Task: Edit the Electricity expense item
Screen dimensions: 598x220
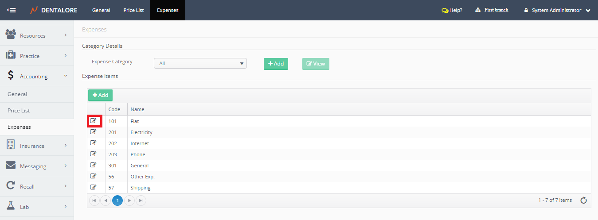Action: tap(94, 132)
